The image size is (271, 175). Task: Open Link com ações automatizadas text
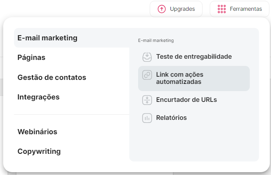(180, 78)
